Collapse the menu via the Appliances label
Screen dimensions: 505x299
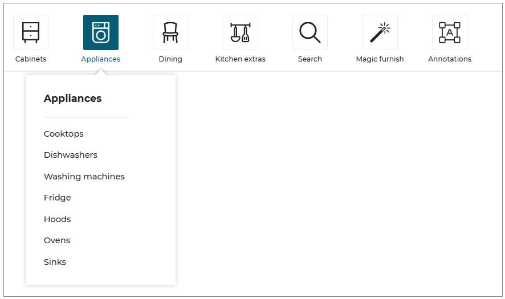click(x=101, y=59)
